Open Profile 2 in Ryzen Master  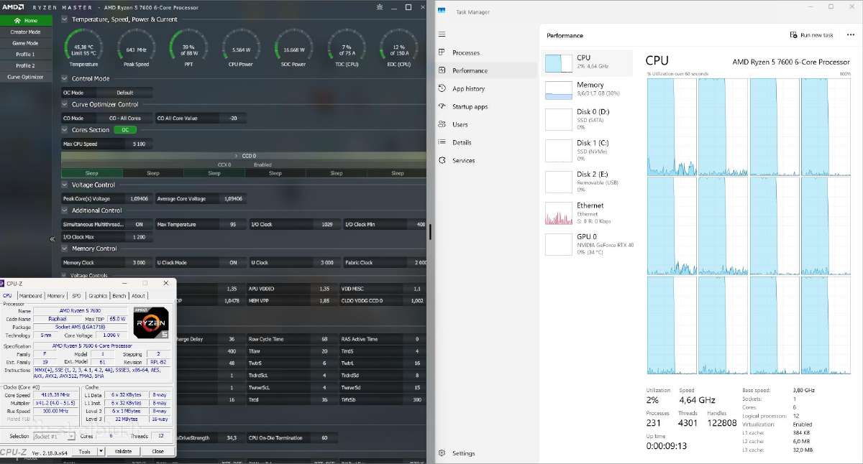coord(25,65)
